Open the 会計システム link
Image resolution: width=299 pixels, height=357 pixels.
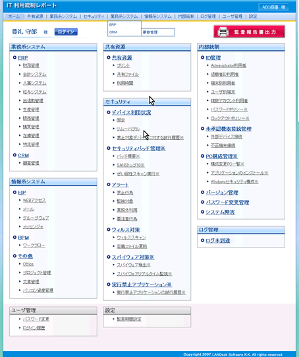click(34, 75)
